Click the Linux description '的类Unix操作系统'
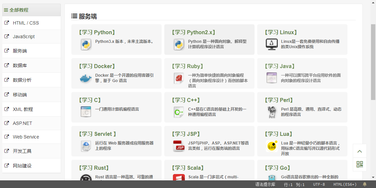This screenshot has height=188, width=376. pyautogui.click(x=297, y=47)
